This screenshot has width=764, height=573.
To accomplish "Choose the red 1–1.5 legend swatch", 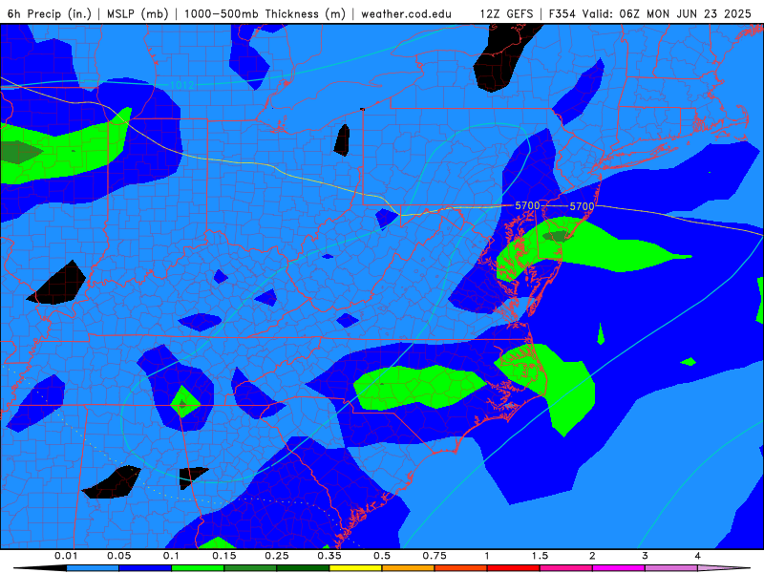I will tap(514, 568).
